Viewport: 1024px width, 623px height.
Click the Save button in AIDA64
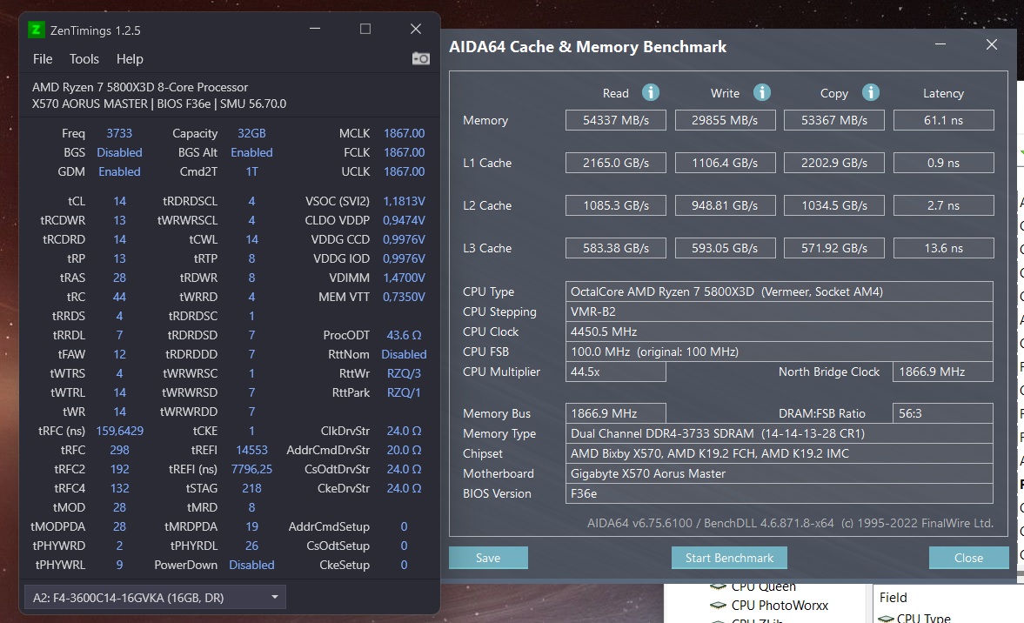pos(488,558)
